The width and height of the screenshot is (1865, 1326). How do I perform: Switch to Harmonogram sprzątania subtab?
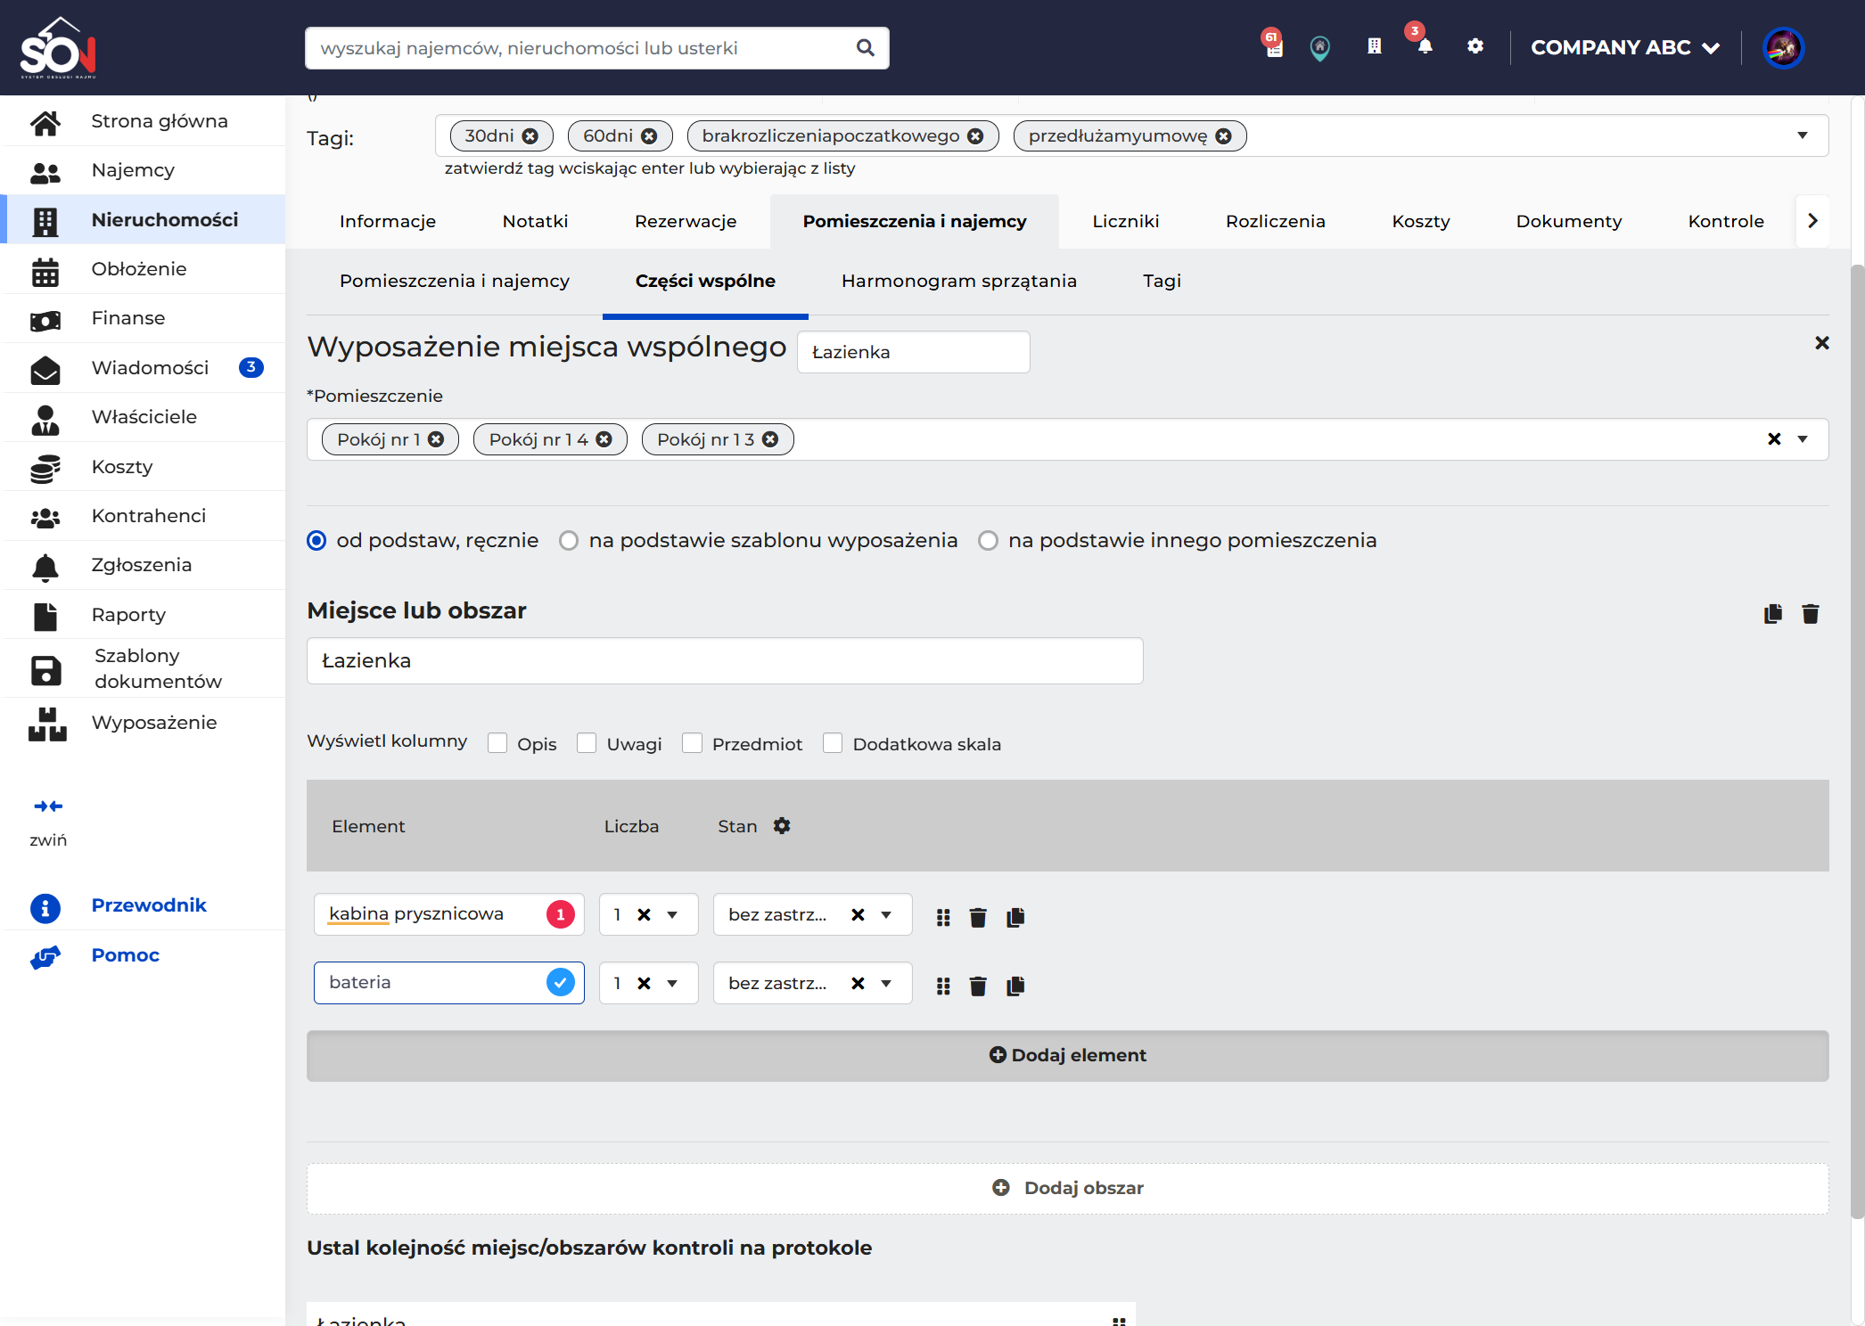(x=959, y=281)
